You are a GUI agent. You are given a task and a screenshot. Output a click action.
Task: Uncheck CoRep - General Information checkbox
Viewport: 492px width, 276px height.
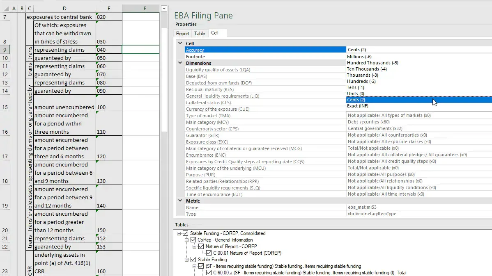[193, 240]
